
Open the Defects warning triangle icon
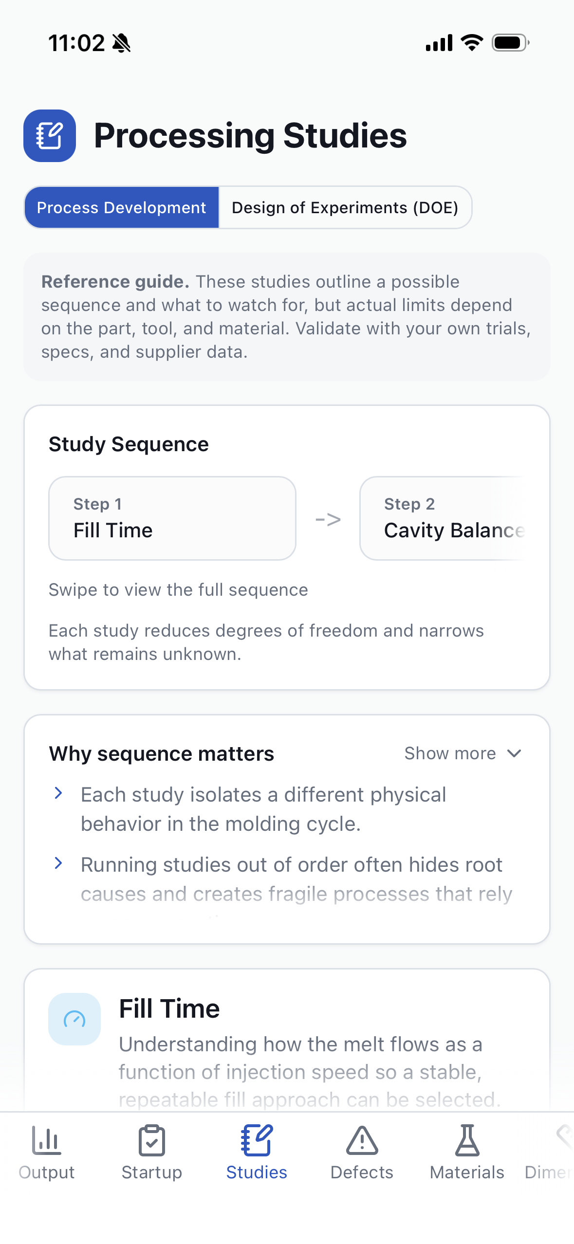[x=362, y=1140]
